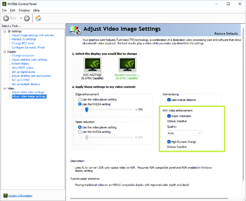The image size is (246, 201).
Task: Open Set up digital audio
Action: (23, 72)
